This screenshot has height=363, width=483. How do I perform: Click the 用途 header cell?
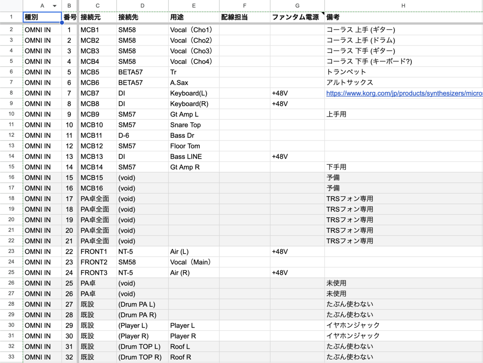pyautogui.click(x=194, y=18)
